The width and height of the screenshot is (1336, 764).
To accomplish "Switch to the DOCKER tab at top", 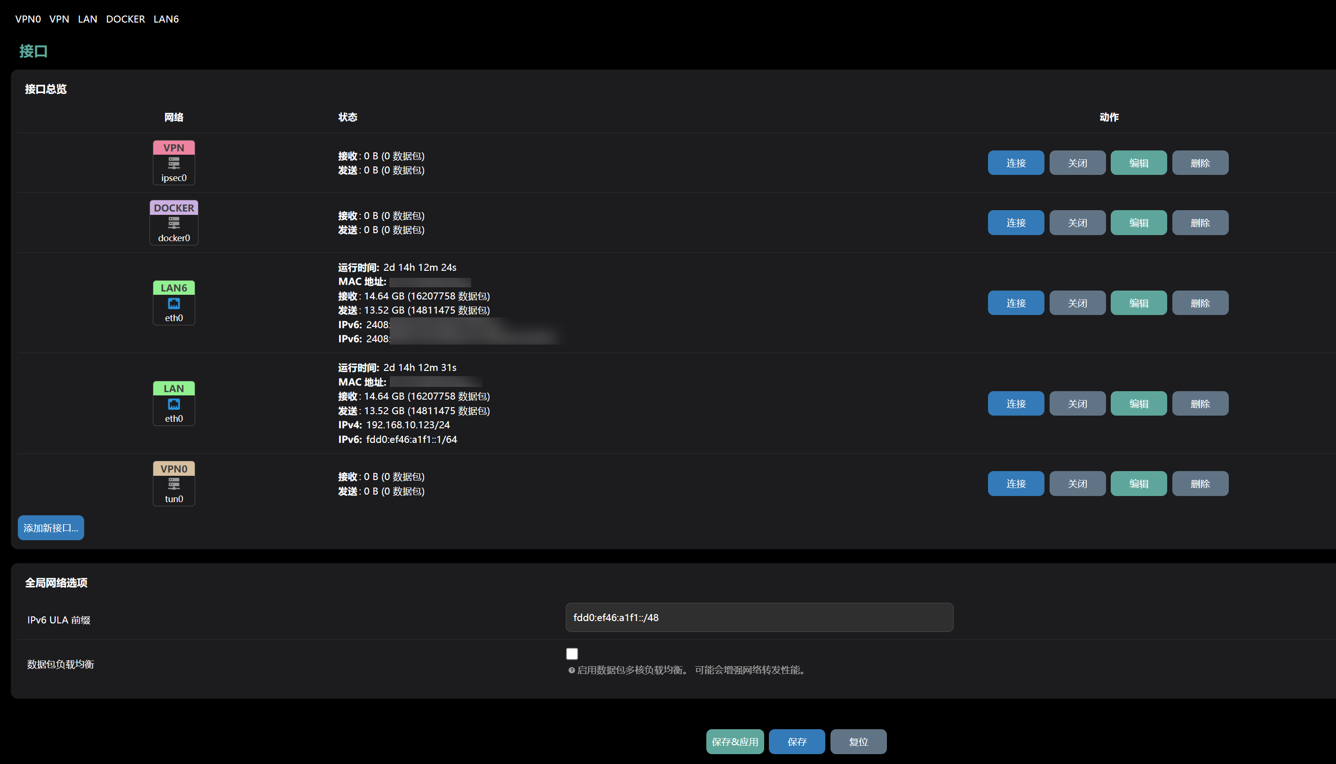I will [x=125, y=19].
